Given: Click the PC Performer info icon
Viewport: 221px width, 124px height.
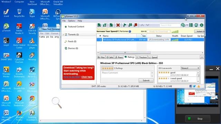Looking at the screenshot, I should click(130, 31).
